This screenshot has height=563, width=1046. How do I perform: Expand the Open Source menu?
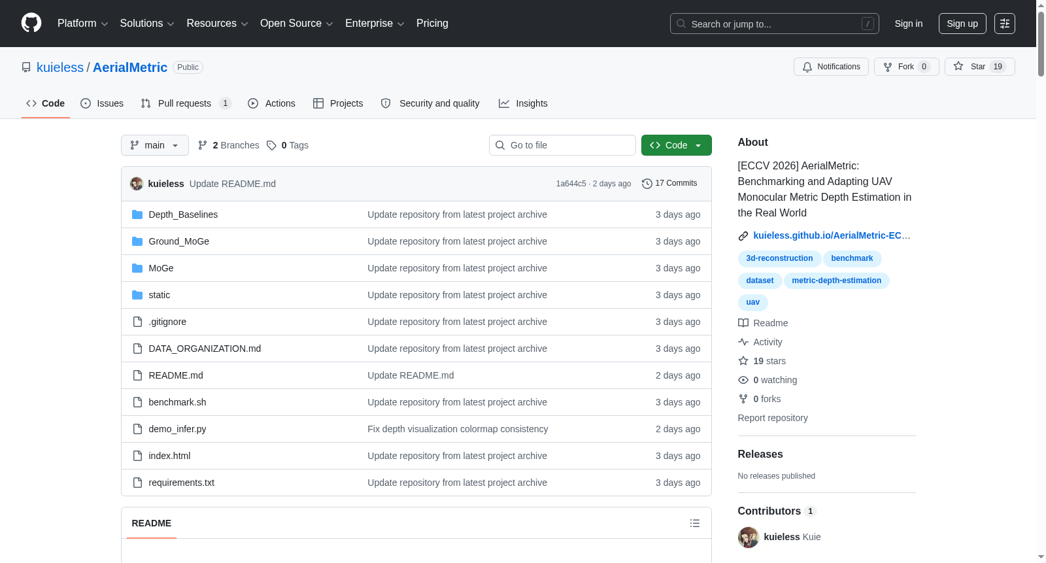coord(297,24)
